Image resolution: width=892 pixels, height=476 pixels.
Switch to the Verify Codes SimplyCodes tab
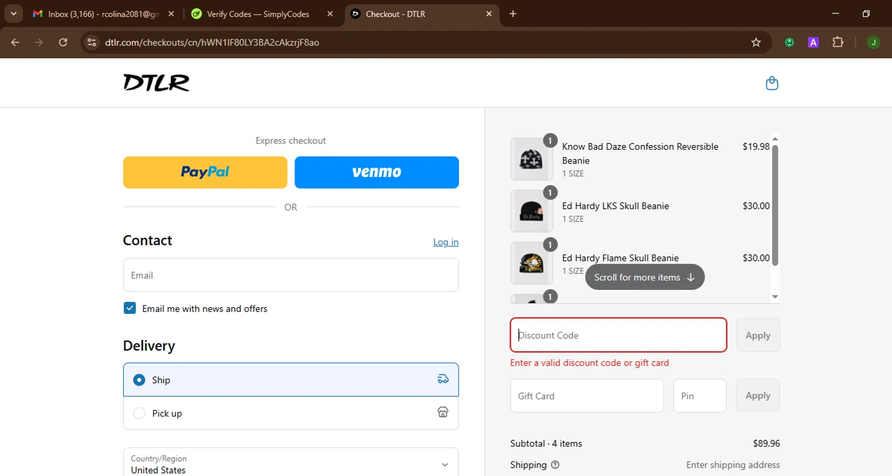pyautogui.click(x=262, y=14)
